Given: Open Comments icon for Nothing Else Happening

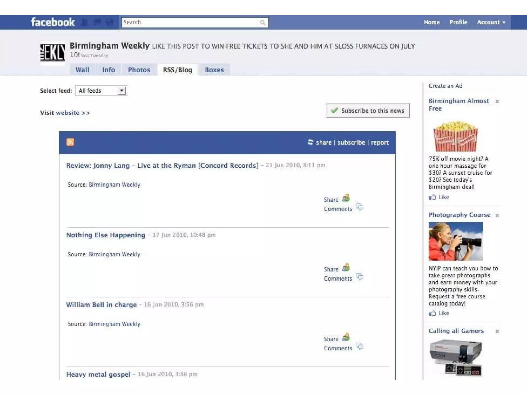Looking at the screenshot, I should click(359, 277).
